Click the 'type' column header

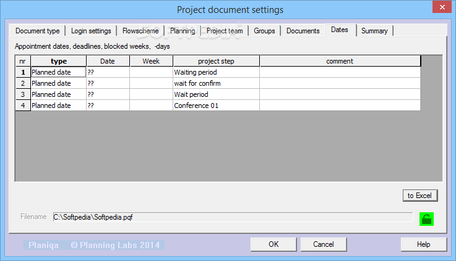pos(58,61)
